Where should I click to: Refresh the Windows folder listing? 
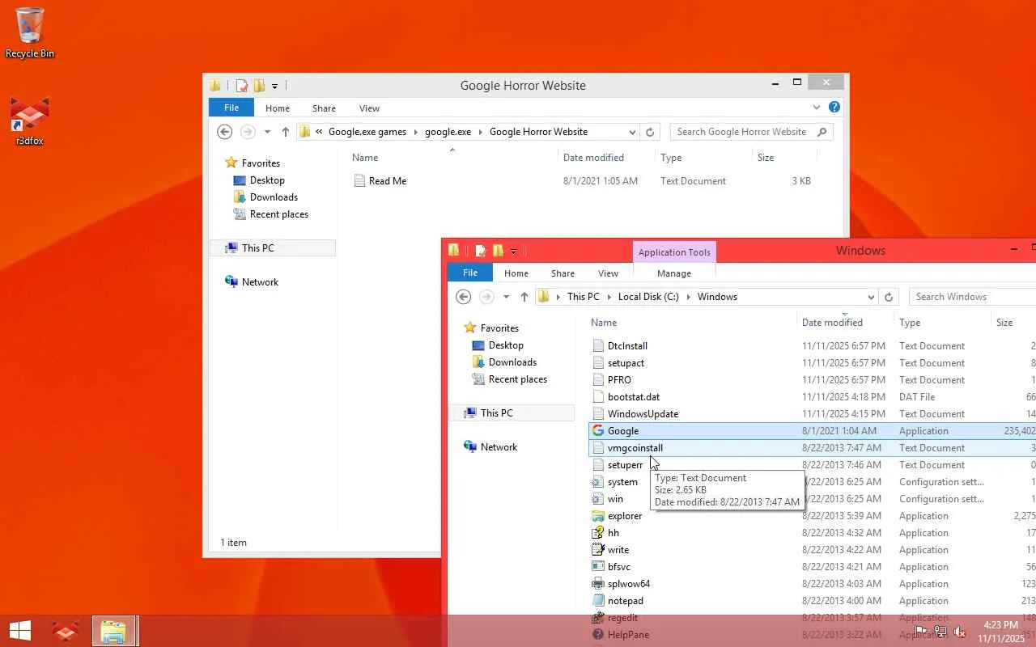click(x=889, y=297)
